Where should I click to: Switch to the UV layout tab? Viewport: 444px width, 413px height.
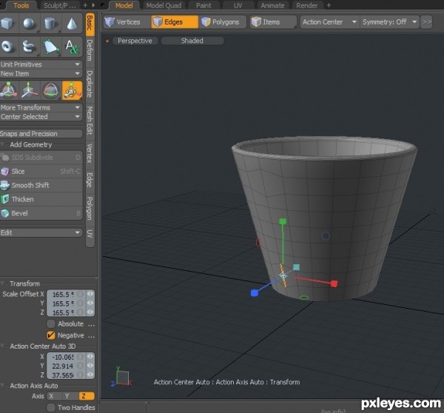[x=238, y=5]
